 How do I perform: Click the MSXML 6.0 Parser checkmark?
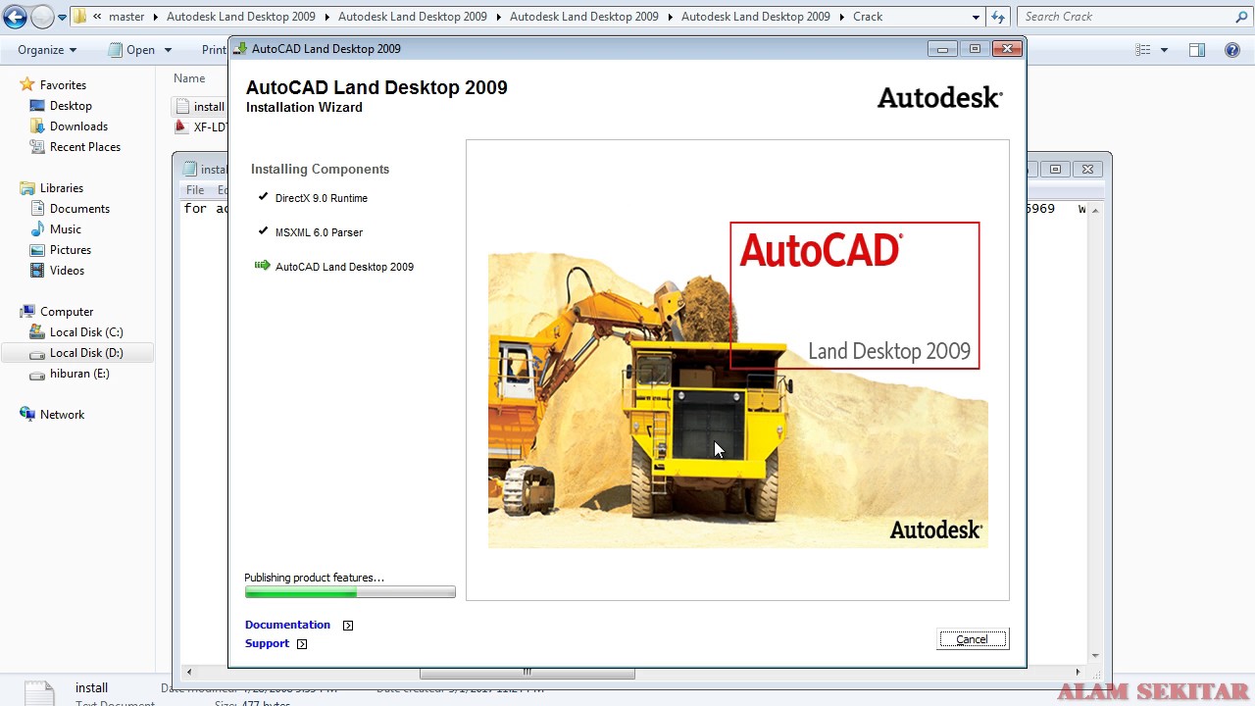(263, 231)
